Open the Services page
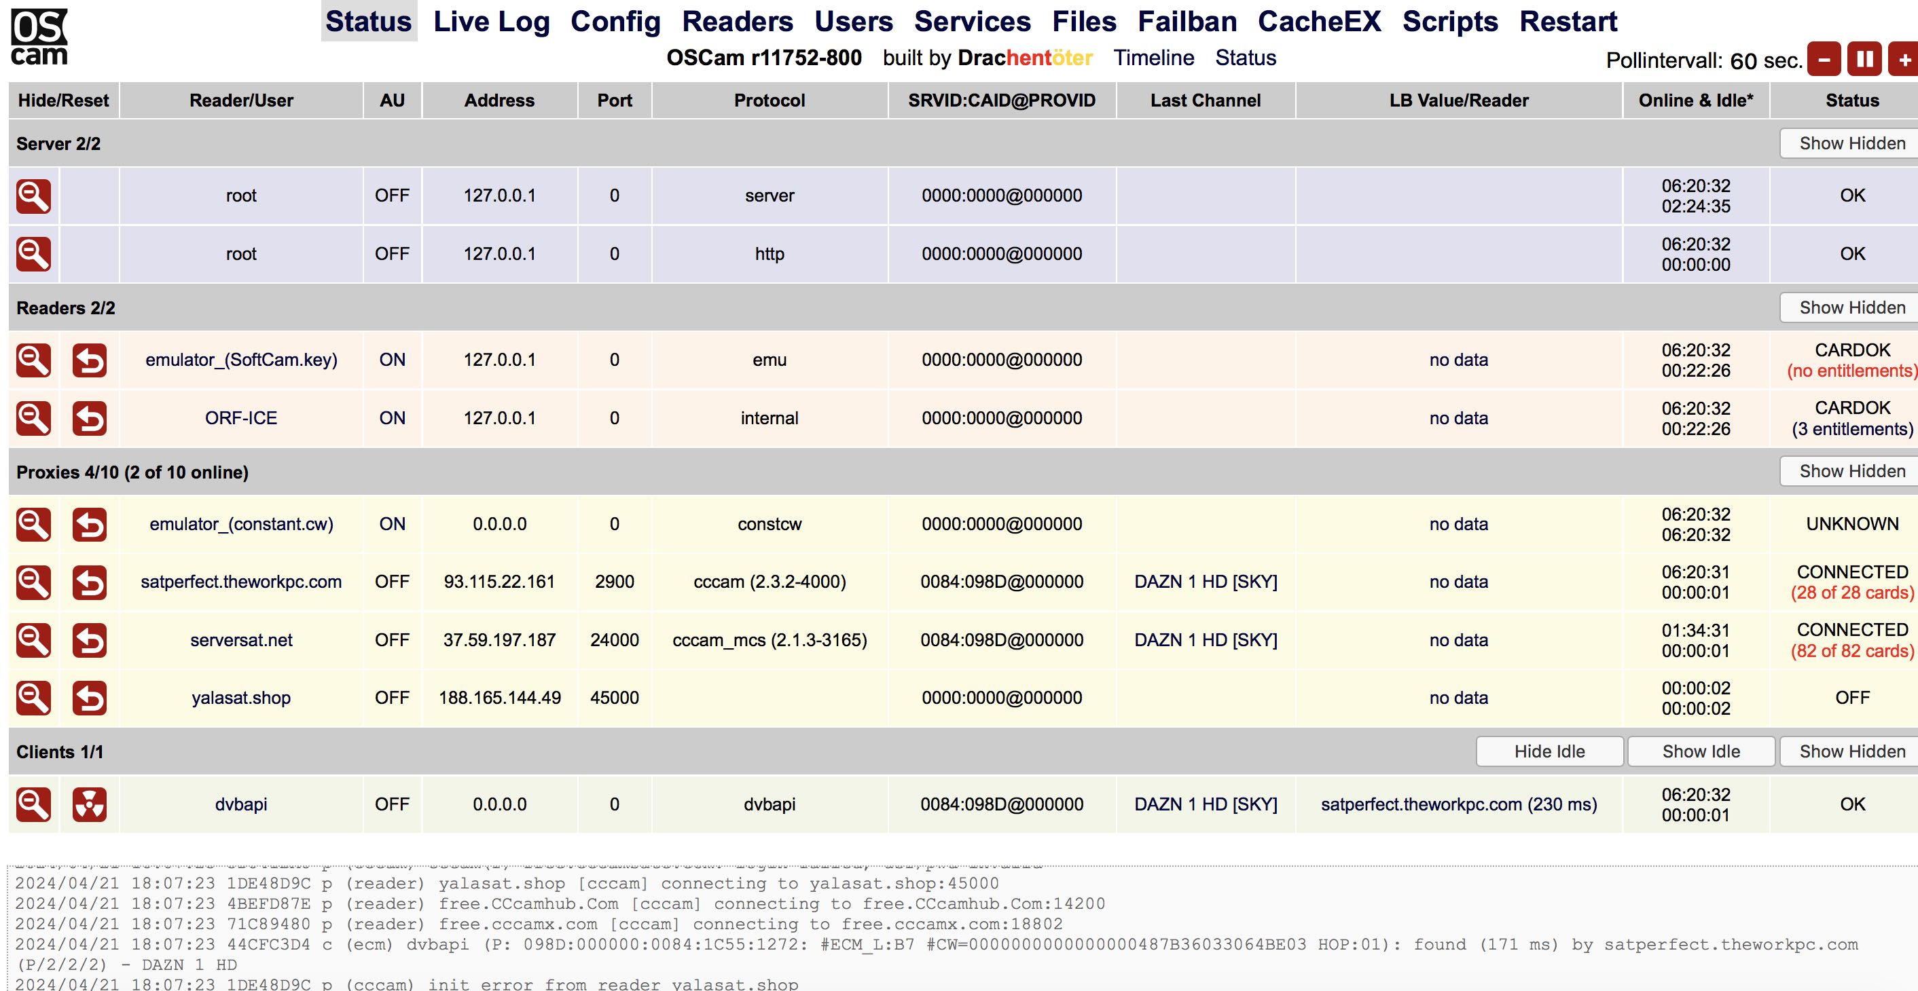The width and height of the screenshot is (1918, 991). pyautogui.click(x=973, y=22)
